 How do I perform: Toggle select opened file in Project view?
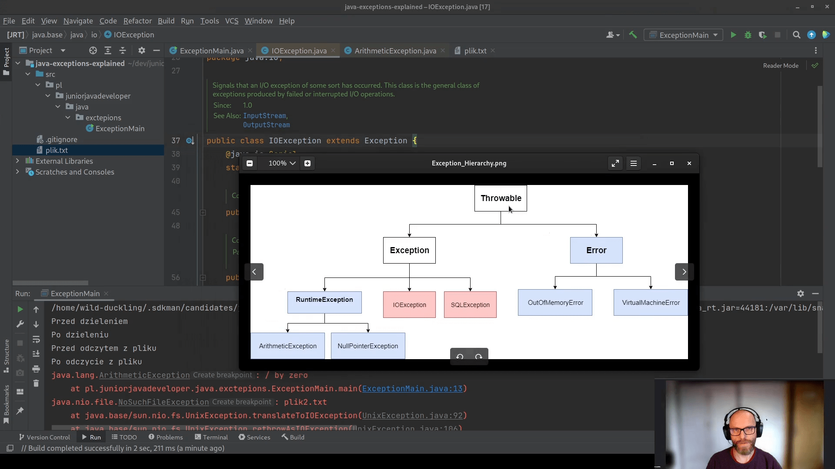coord(93,50)
